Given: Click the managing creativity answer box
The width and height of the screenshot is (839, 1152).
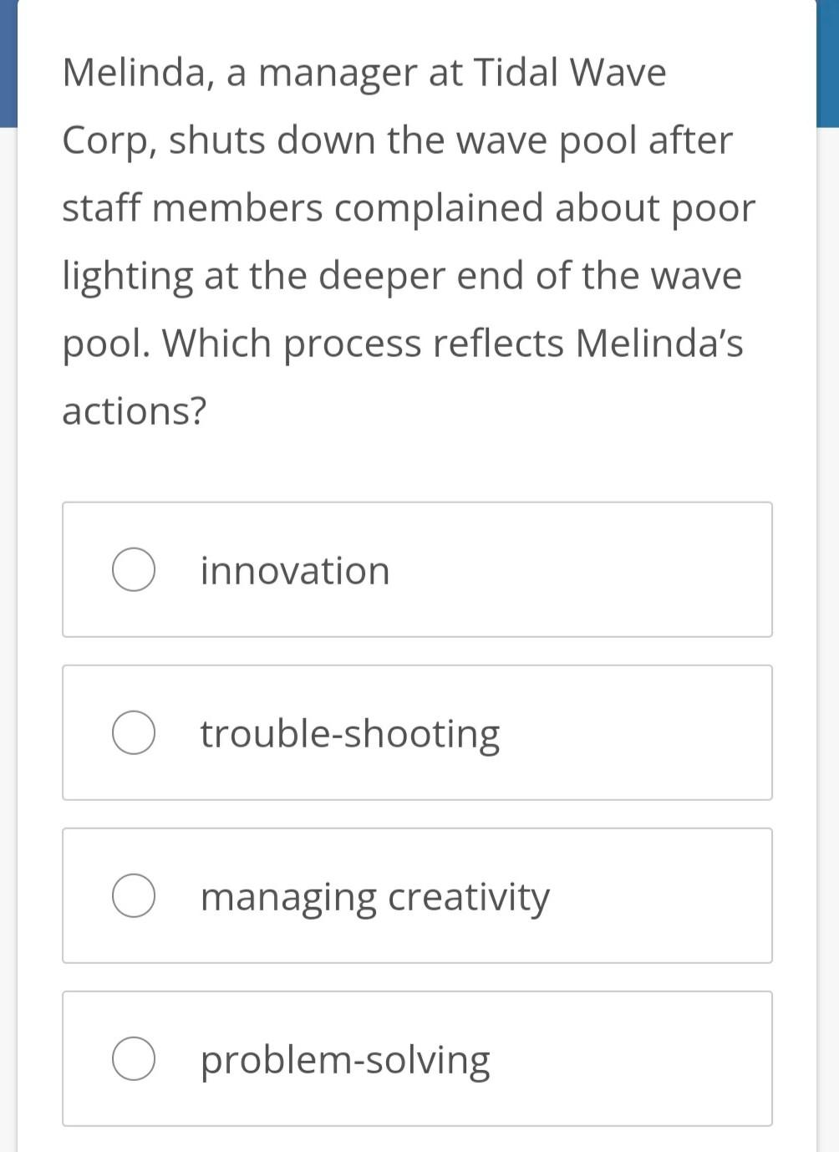Looking at the screenshot, I should (x=418, y=895).
